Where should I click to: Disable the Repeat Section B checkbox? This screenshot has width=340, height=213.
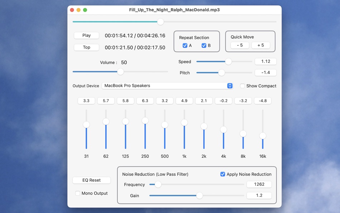(x=204, y=46)
